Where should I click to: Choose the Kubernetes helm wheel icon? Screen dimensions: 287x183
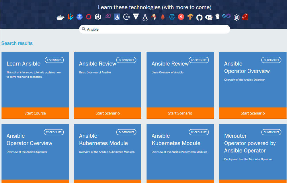[x=80, y=17]
